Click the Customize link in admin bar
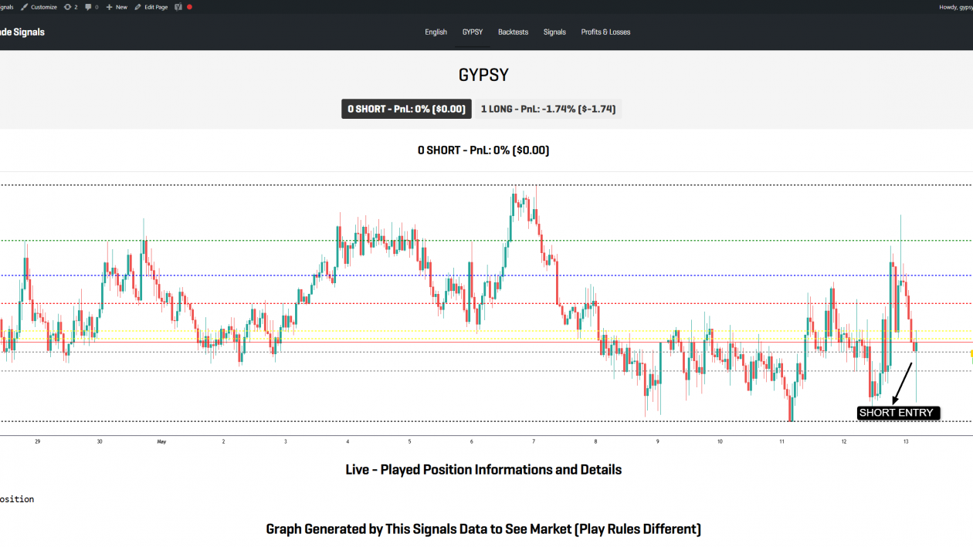Viewport: 973px width, 547px height. click(44, 7)
